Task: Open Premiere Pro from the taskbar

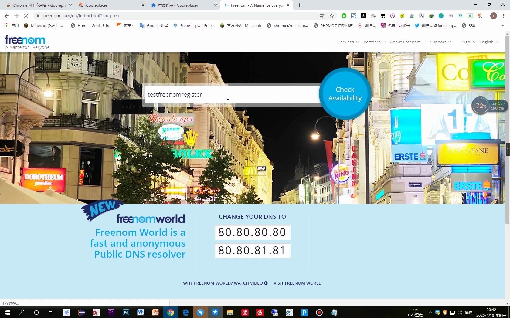Action: (x=111, y=313)
